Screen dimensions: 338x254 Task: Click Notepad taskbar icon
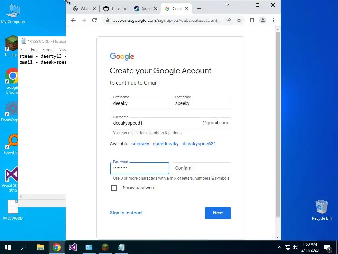[x=121, y=247]
